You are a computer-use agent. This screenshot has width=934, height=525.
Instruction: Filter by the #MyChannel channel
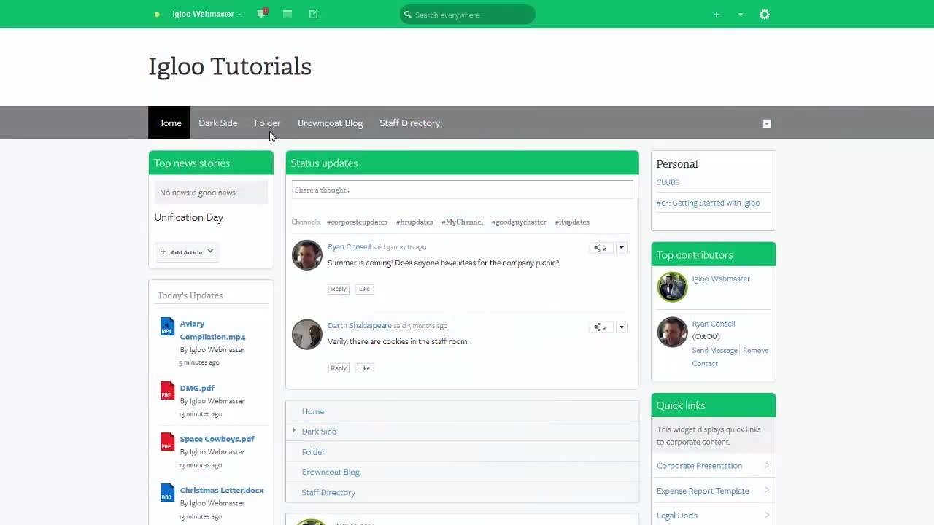[x=462, y=222]
